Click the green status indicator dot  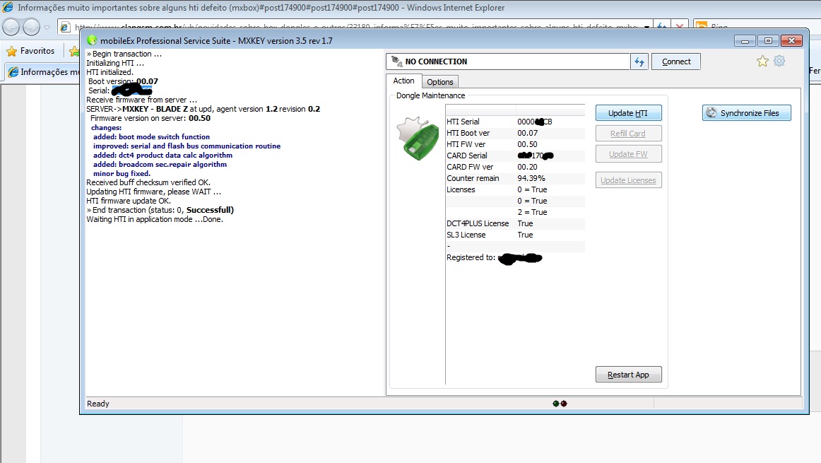pos(555,404)
